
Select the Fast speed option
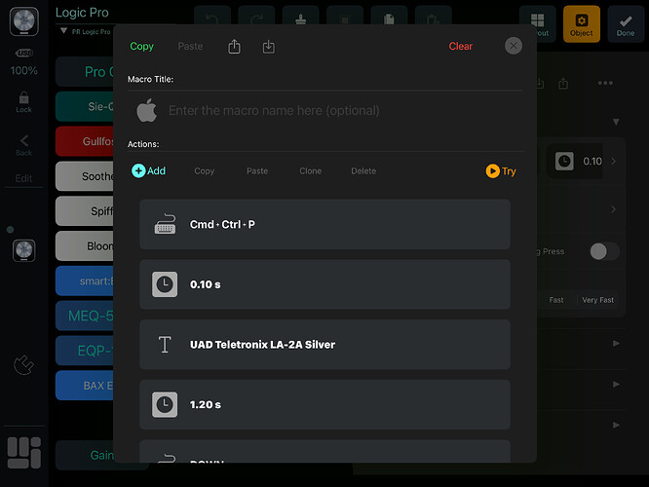point(555,300)
